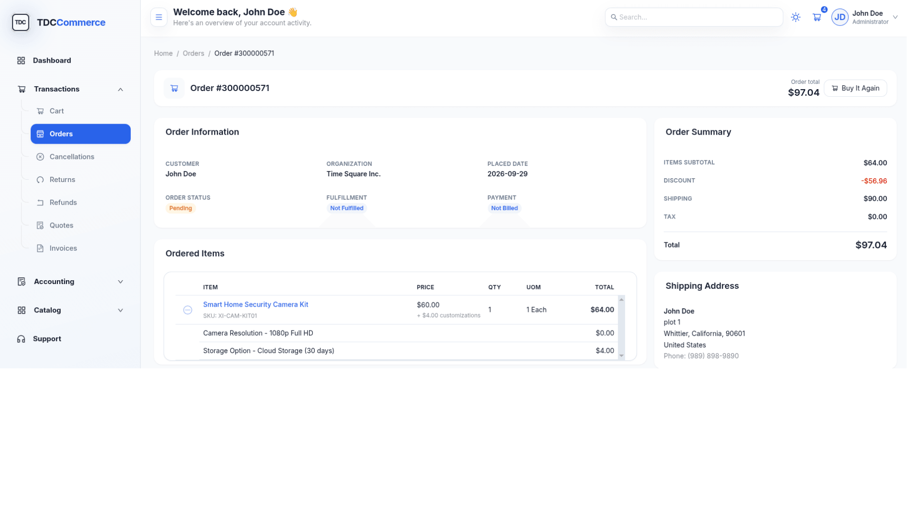Click the SKU: XI-CAM-KIT01 text
910x512 pixels.
[x=230, y=316]
